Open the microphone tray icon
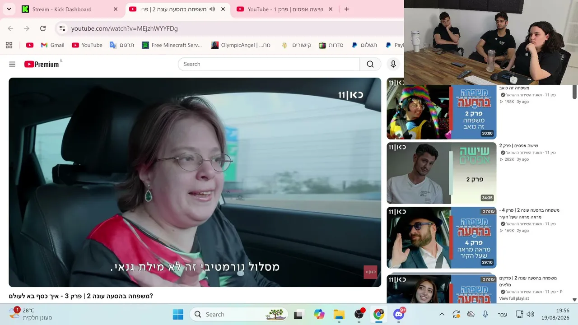 tap(485, 315)
